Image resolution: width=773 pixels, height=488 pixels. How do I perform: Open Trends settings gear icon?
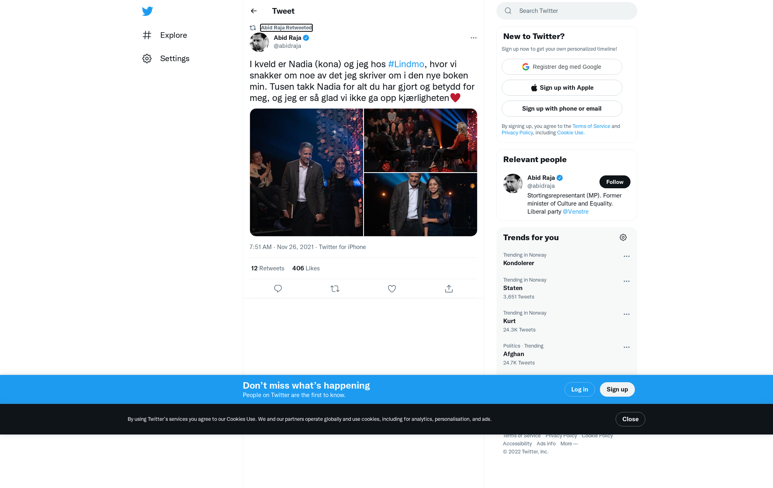623,237
